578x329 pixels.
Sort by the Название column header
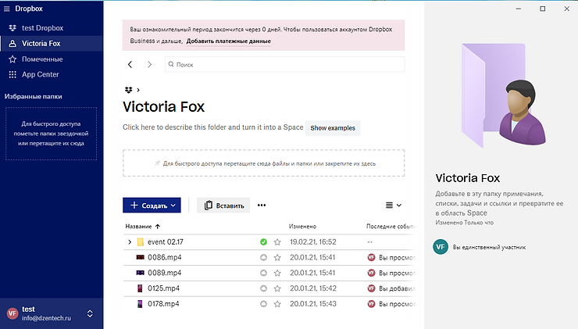(143, 227)
